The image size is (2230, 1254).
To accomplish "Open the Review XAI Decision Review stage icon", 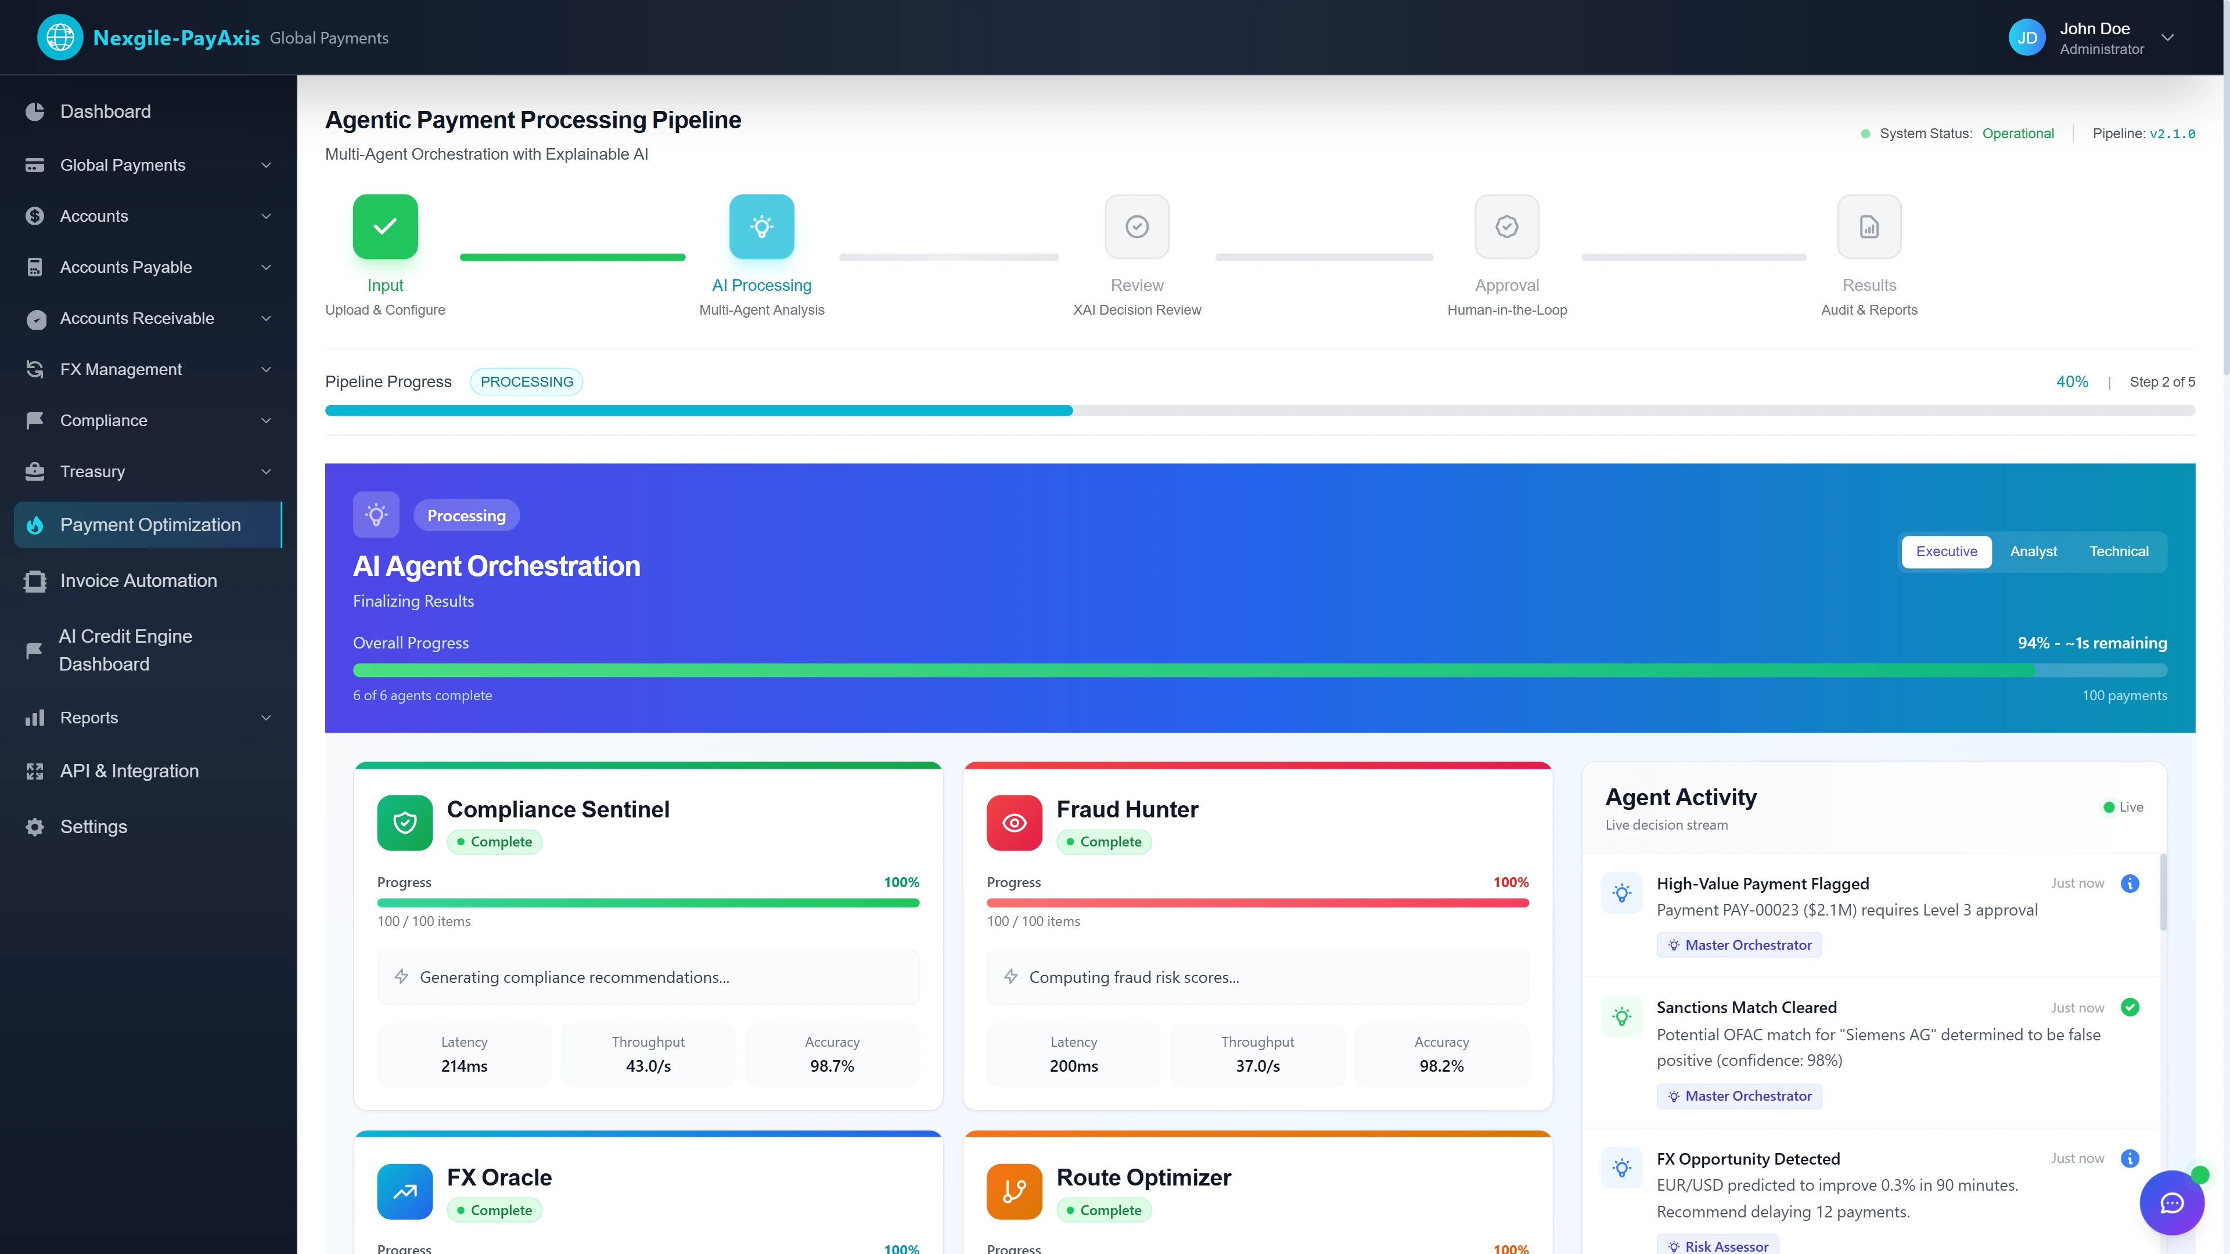I will tap(1136, 226).
